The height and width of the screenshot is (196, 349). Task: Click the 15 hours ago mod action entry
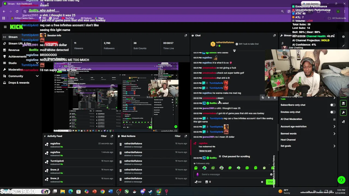153,146
